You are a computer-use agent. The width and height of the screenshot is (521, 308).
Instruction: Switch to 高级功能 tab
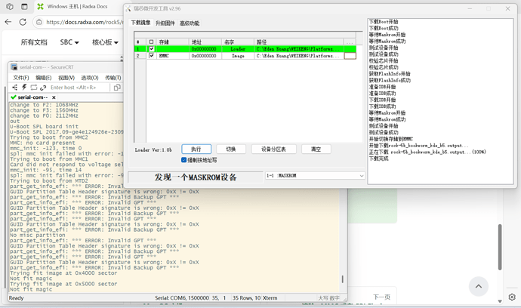[190, 23]
